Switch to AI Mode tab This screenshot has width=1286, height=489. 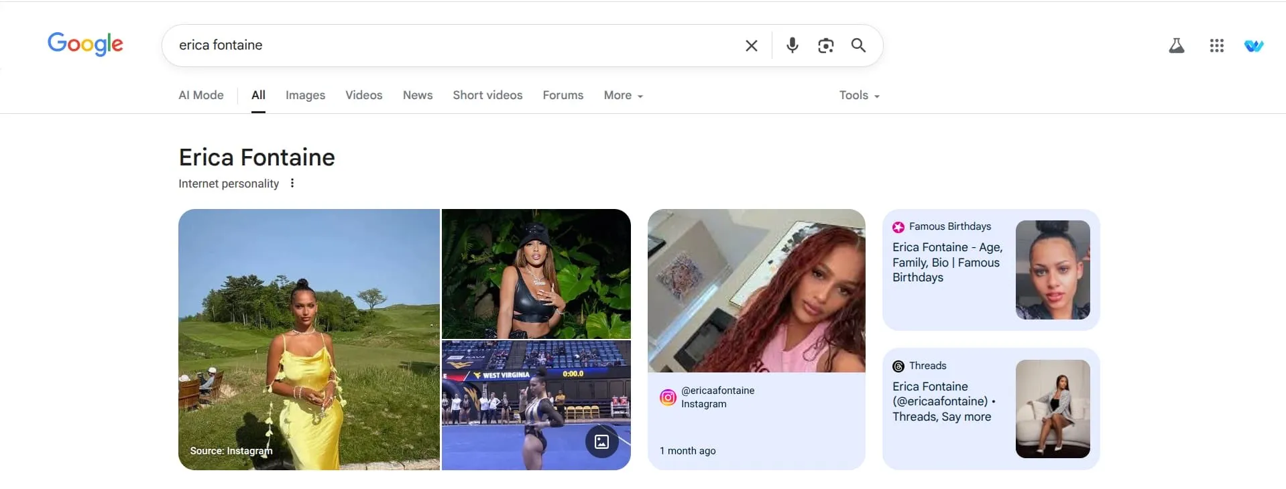[x=201, y=95]
